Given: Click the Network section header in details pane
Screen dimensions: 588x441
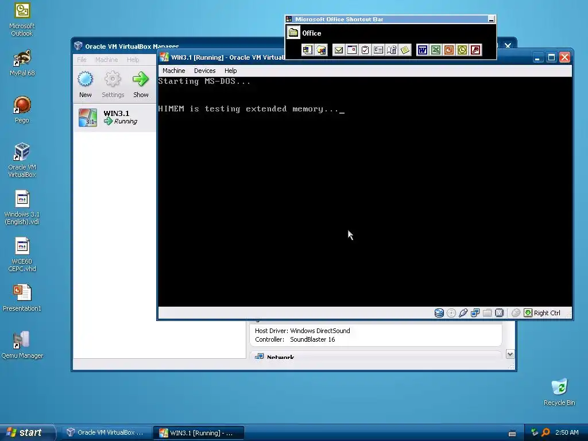Looking at the screenshot, I should coord(376,355).
